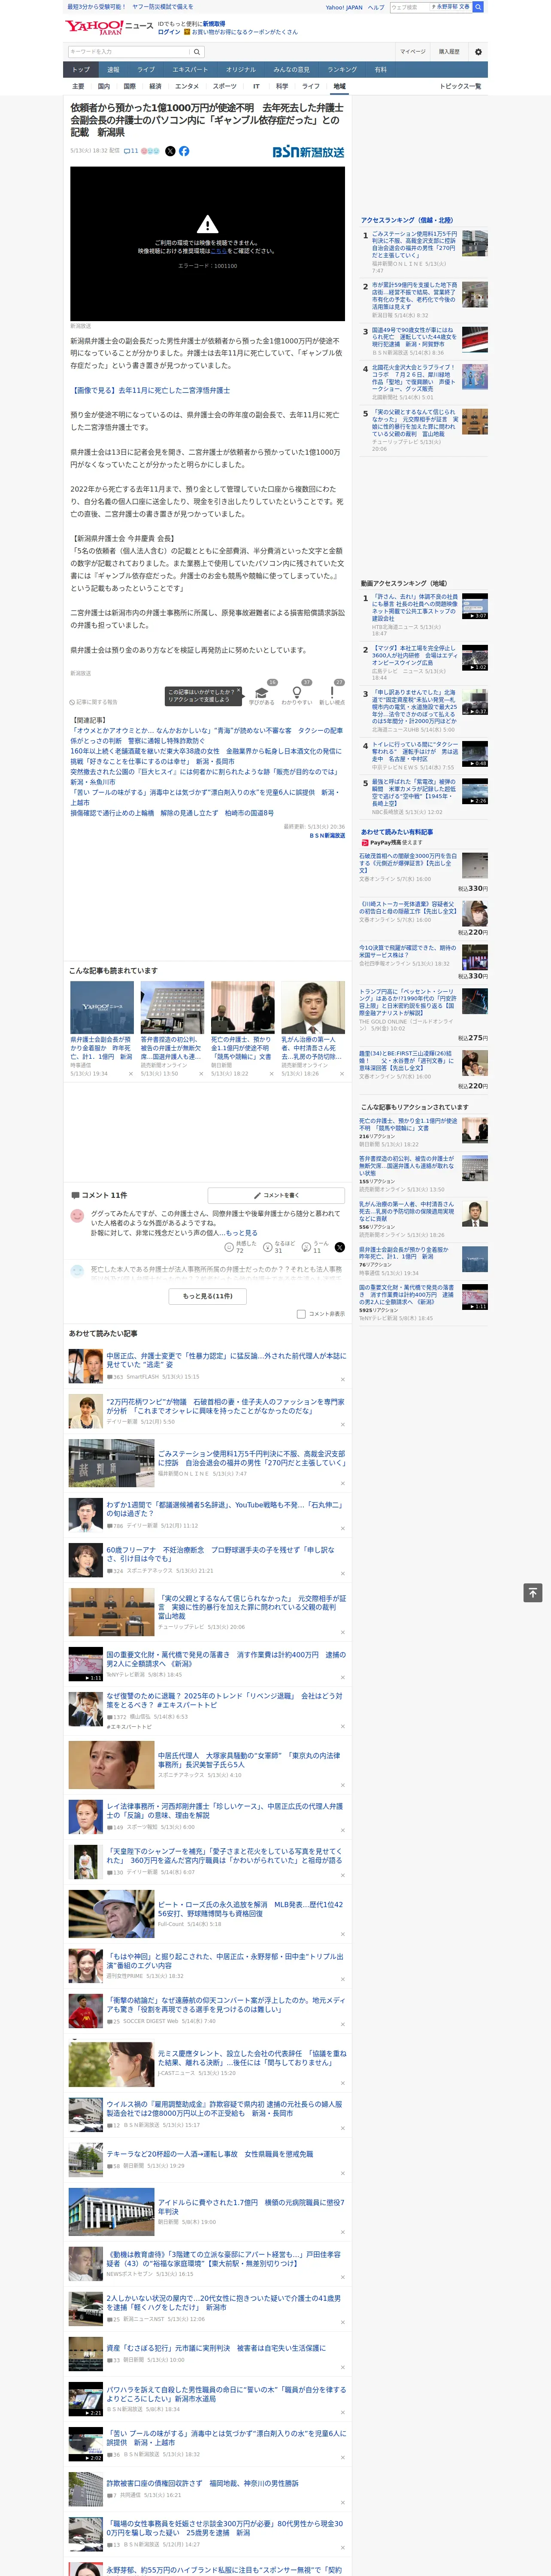Share first comment via X icon

(x=339, y=1247)
